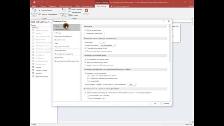The height and width of the screenshot is (126, 224).
Task: Toggle выполнять автозамену имен checkbox
Action: pyautogui.click(x=85, y=62)
